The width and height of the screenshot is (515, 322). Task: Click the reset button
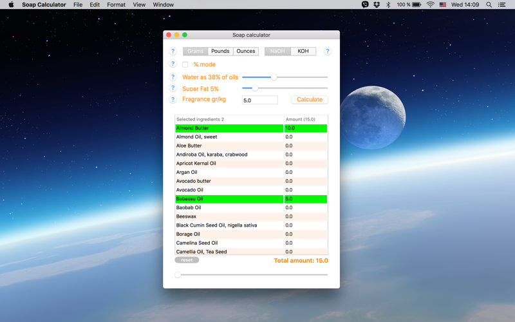tap(187, 260)
